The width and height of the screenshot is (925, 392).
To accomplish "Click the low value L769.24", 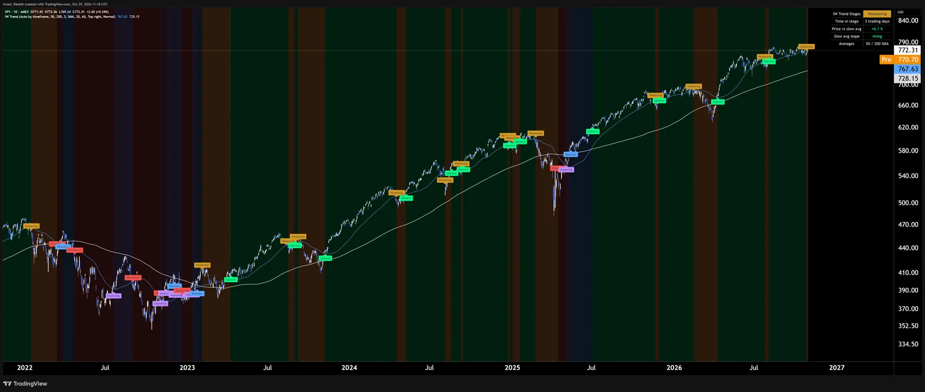I will click(65, 12).
